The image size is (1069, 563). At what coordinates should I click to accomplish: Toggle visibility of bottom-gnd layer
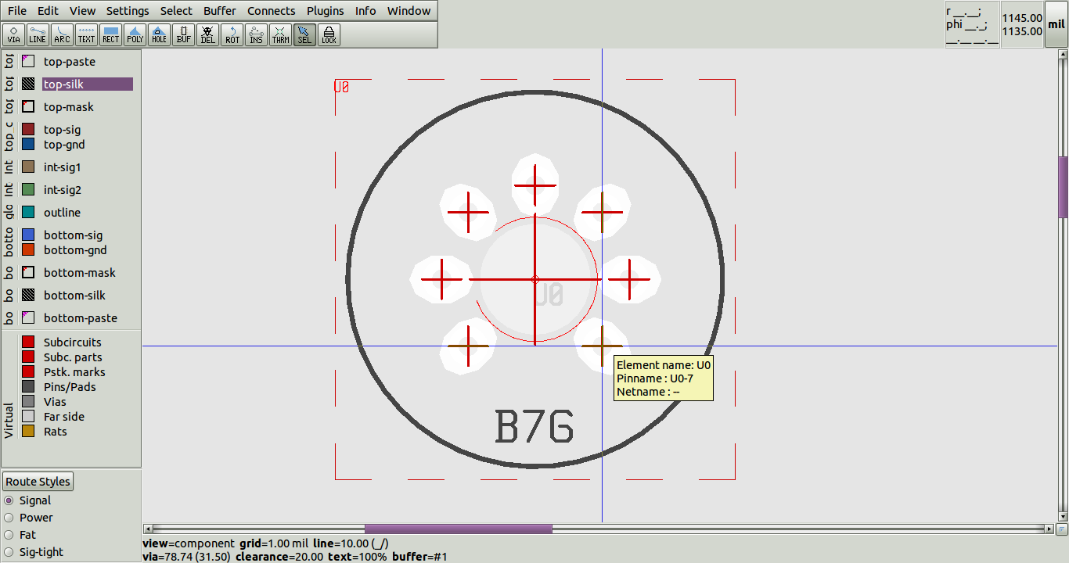click(x=28, y=250)
